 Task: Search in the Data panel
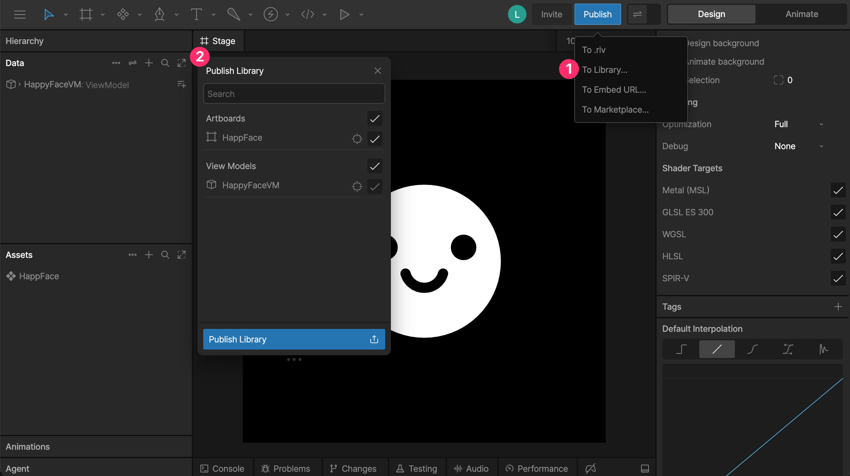(x=165, y=63)
